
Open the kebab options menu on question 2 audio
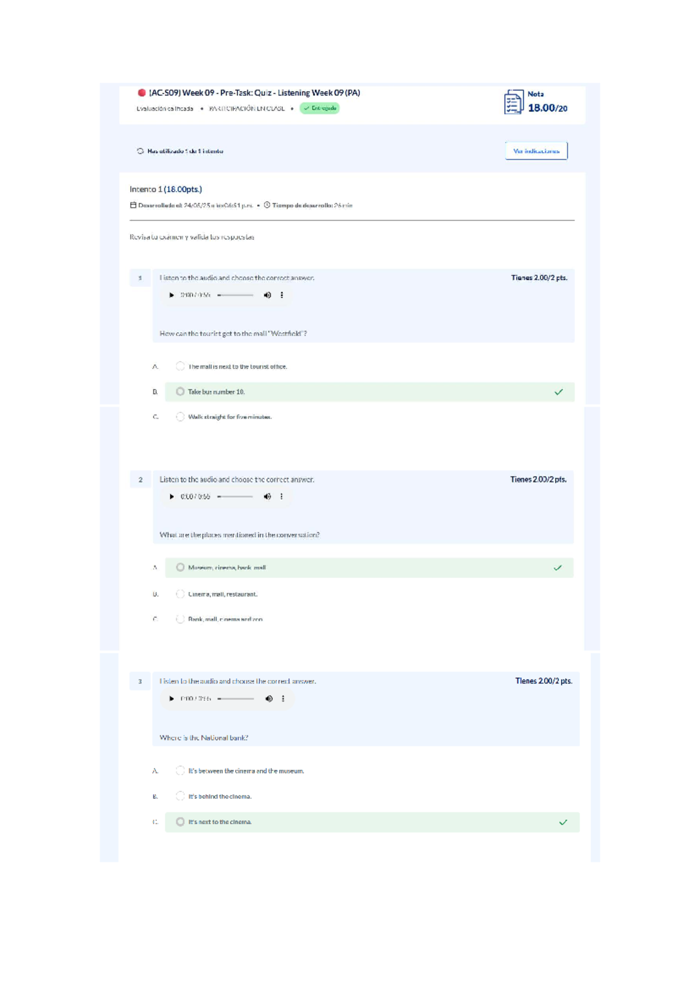(282, 497)
